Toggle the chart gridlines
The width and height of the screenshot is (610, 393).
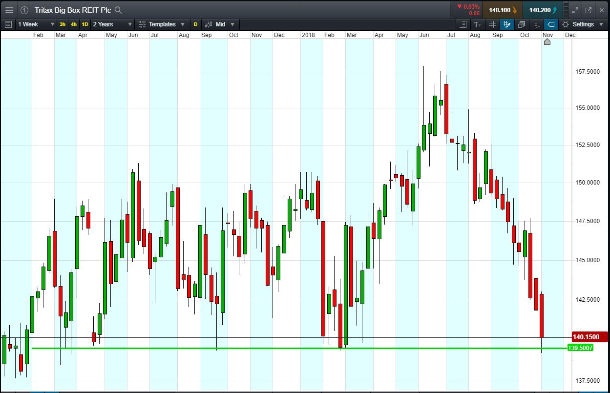(x=492, y=24)
